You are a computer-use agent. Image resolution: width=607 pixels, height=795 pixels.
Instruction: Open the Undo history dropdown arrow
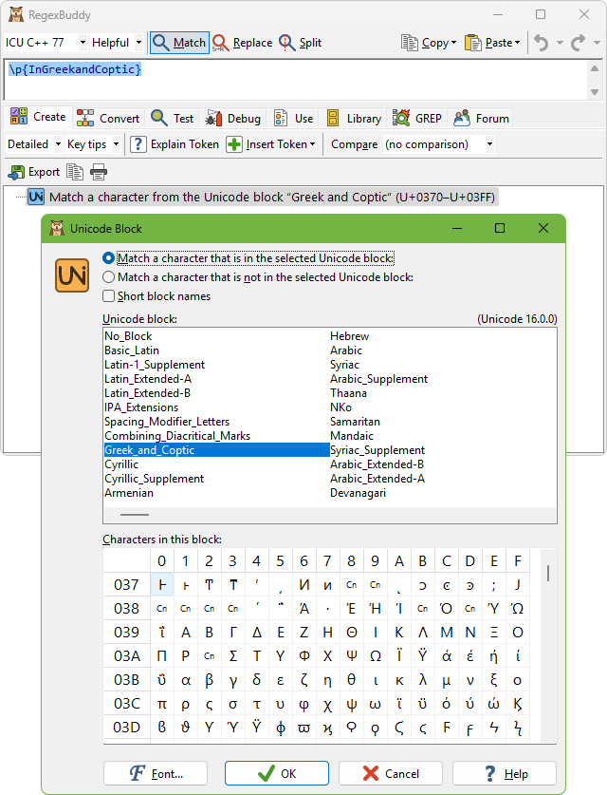pyautogui.click(x=560, y=43)
